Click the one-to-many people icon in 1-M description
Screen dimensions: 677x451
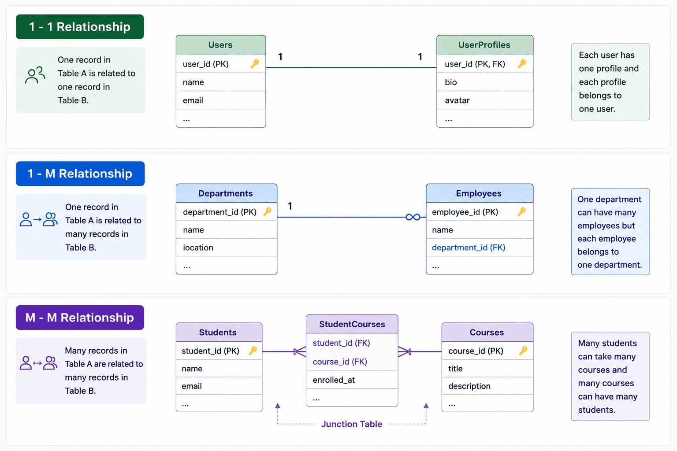[39, 219]
